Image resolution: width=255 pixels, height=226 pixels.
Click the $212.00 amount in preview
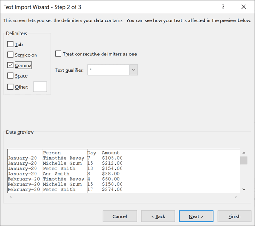coord(112,163)
